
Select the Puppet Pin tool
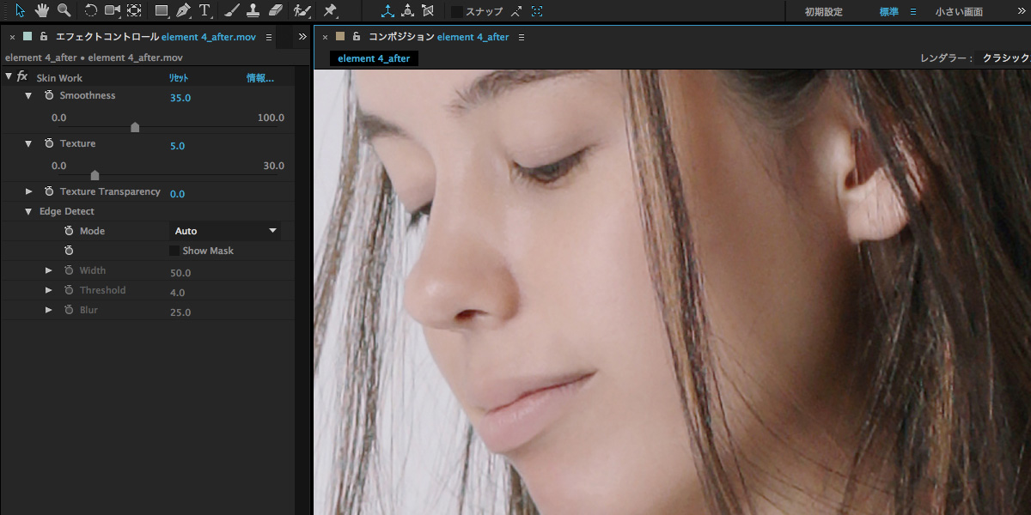(x=330, y=11)
